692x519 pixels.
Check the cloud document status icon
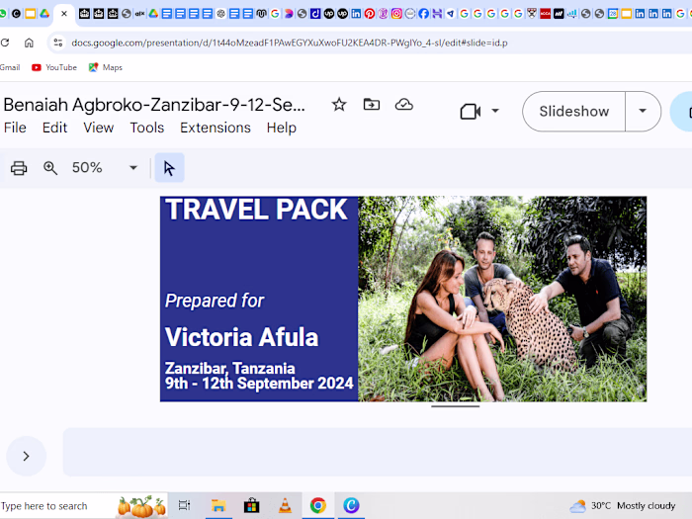(x=403, y=105)
